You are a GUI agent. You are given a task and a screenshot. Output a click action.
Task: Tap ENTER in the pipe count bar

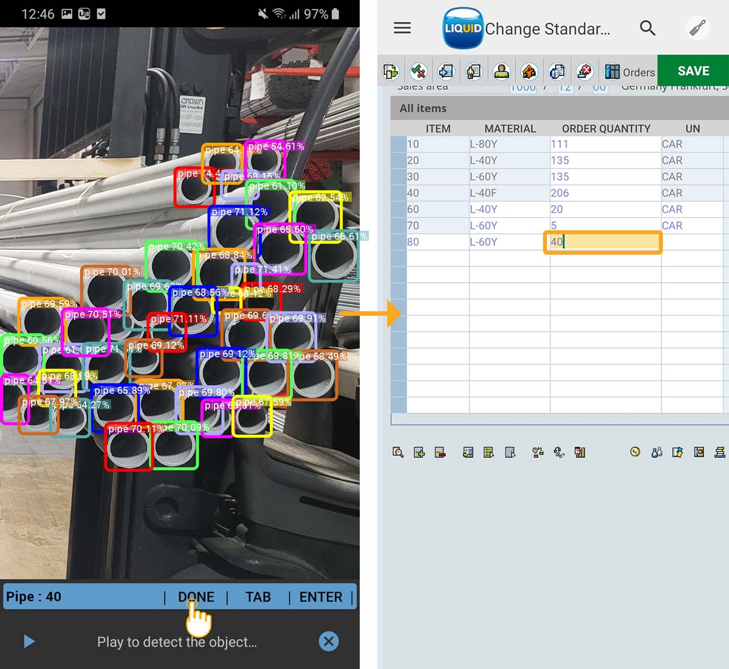(321, 597)
